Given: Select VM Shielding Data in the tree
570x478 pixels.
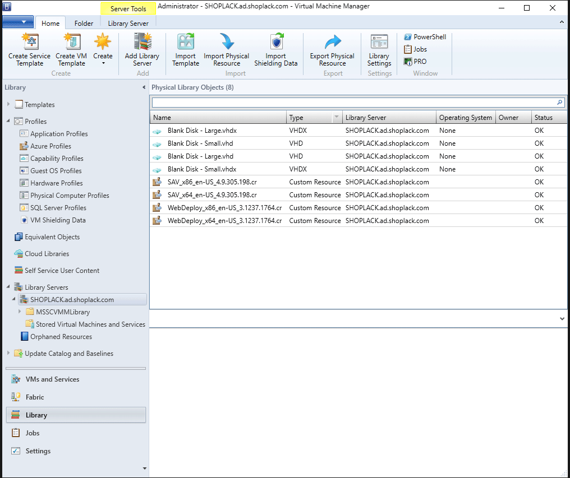Looking at the screenshot, I should [x=53, y=220].
